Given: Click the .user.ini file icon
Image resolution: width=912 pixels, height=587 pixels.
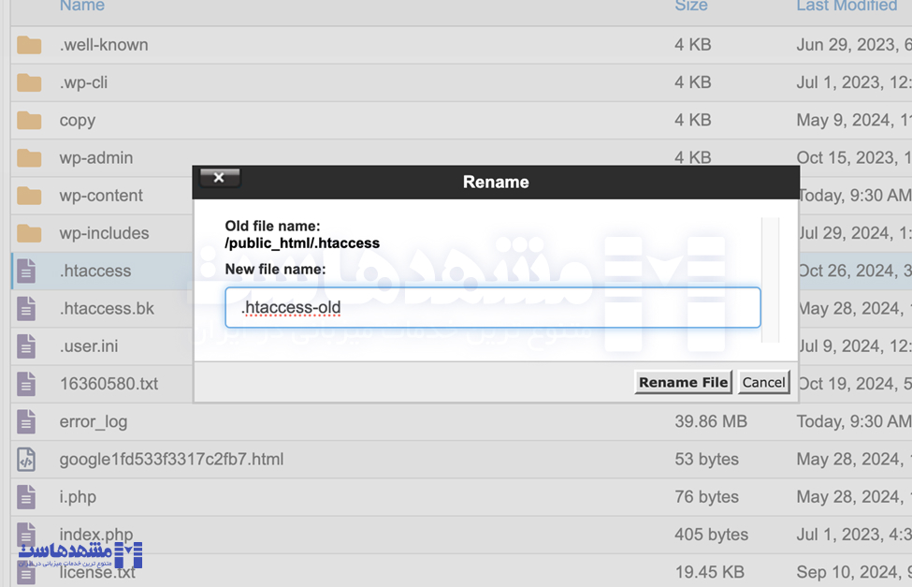Looking at the screenshot, I should 26,346.
